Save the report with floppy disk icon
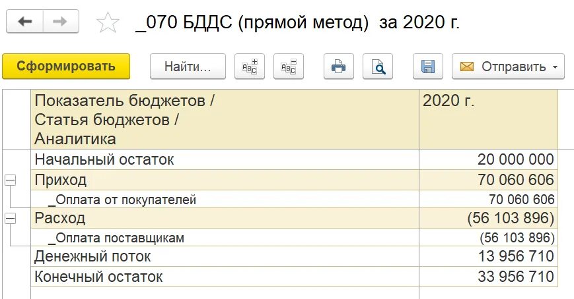574x299 pixels. tap(428, 67)
